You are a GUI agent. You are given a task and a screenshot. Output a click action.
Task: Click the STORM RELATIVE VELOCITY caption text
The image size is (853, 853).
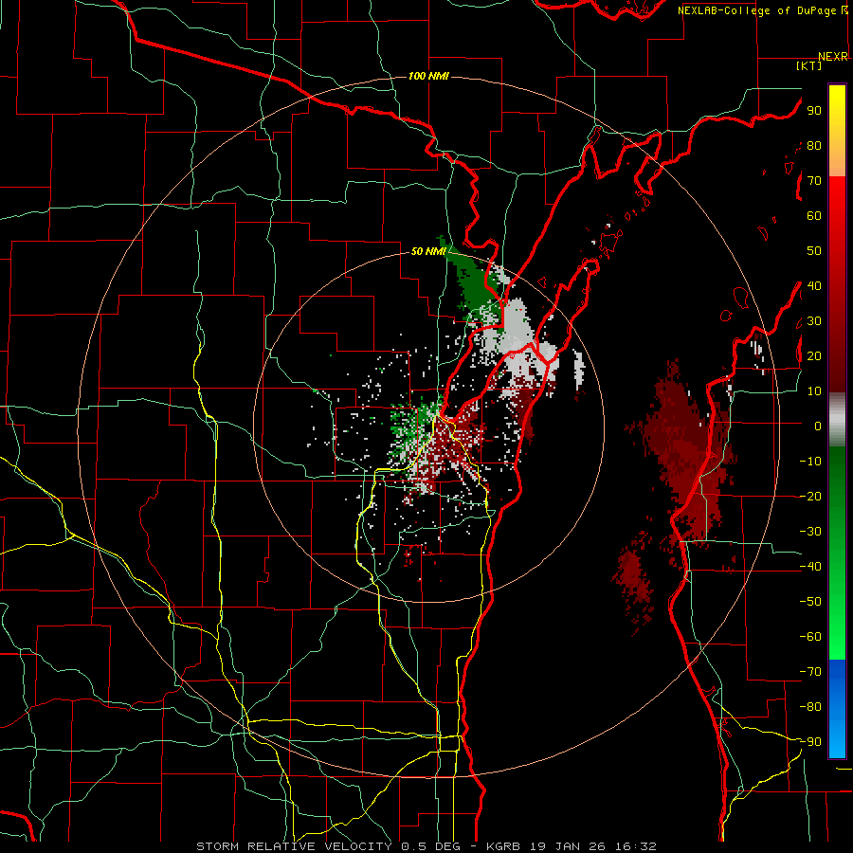(x=297, y=846)
